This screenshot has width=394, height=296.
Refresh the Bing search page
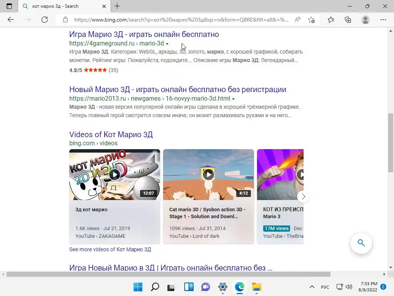45,20
